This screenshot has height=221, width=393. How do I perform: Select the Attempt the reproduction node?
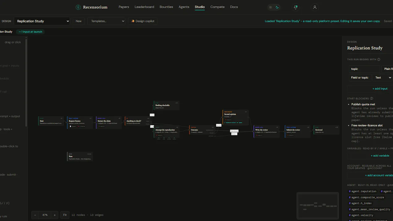pyautogui.click(x=166, y=132)
